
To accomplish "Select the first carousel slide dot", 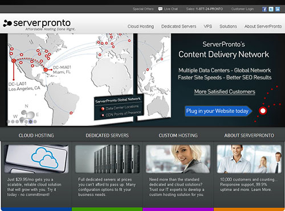I will tap(9, 122).
